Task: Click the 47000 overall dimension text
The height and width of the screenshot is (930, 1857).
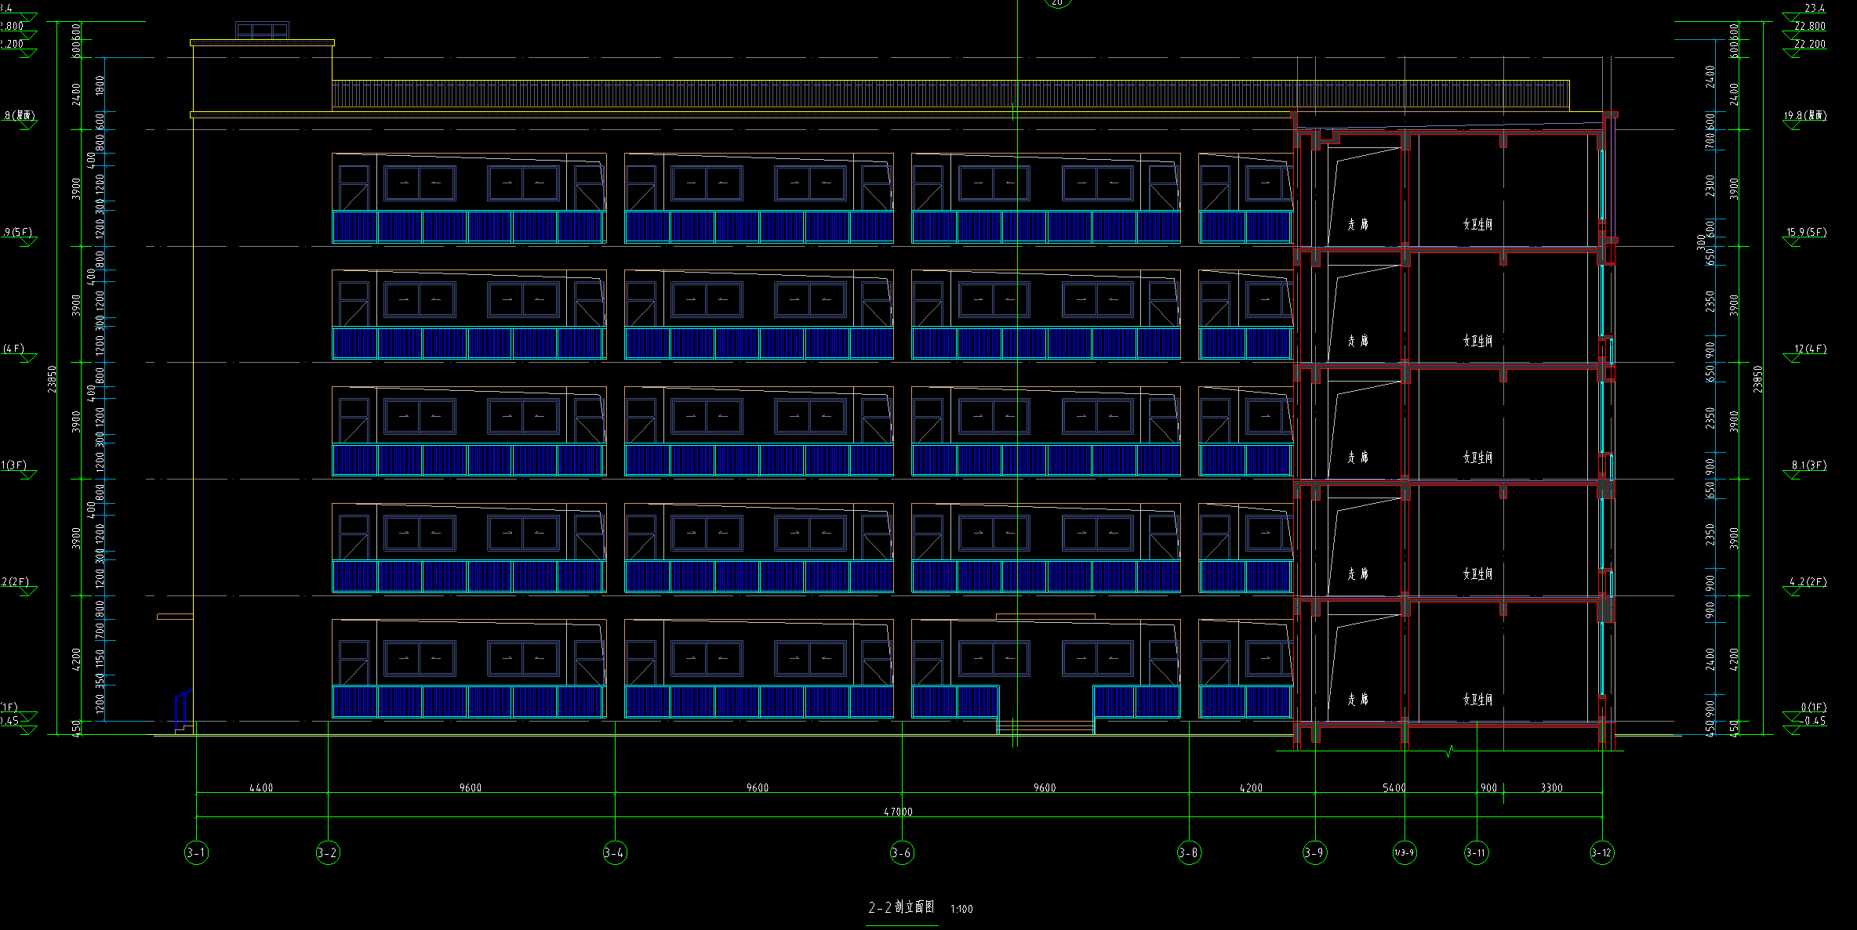Action: tap(899, 812)
